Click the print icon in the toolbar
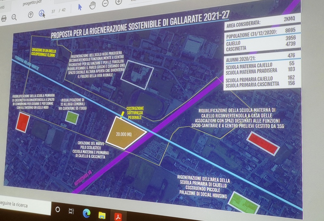This screenshot has height=221, width=324. pyautogui.click(x=4, y=18)
